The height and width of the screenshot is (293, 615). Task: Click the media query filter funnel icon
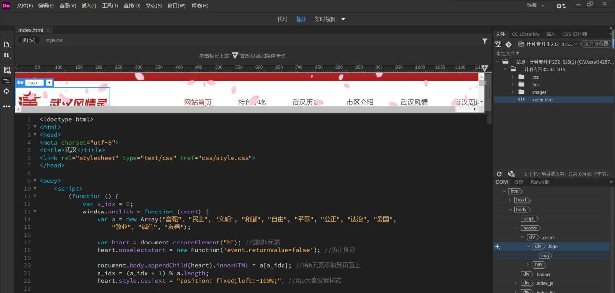pos(484,41)
